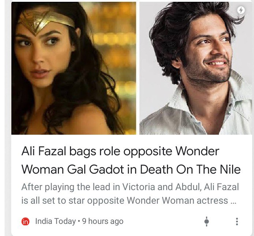The image size is (254, 236).
Task: Tap the AMP lightning bolt icon
Action: (x=241, y=10)
